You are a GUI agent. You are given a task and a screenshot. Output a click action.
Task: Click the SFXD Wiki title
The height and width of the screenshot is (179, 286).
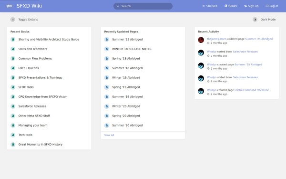coord(29,6)
